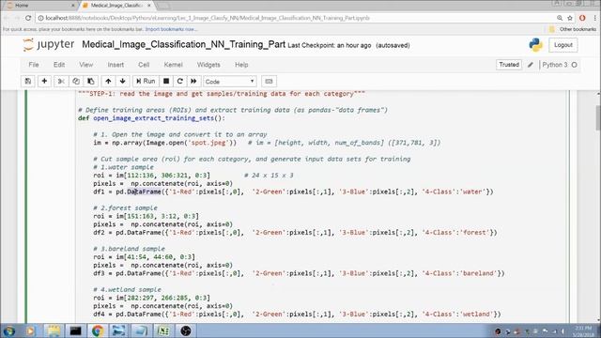Image resolution: width=601 pixels, height=338 pixels.
Task: Click the pencil edit icon near Trusted
Action: pos(531,65)
